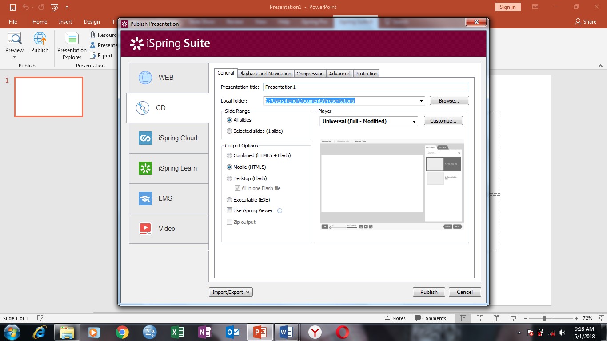607x341 pixels.
Task: Open Yandex browser from taskbar
Action: click(315, 332)
